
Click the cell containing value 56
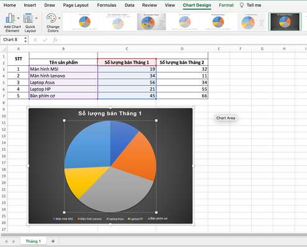tap(127, 83)
